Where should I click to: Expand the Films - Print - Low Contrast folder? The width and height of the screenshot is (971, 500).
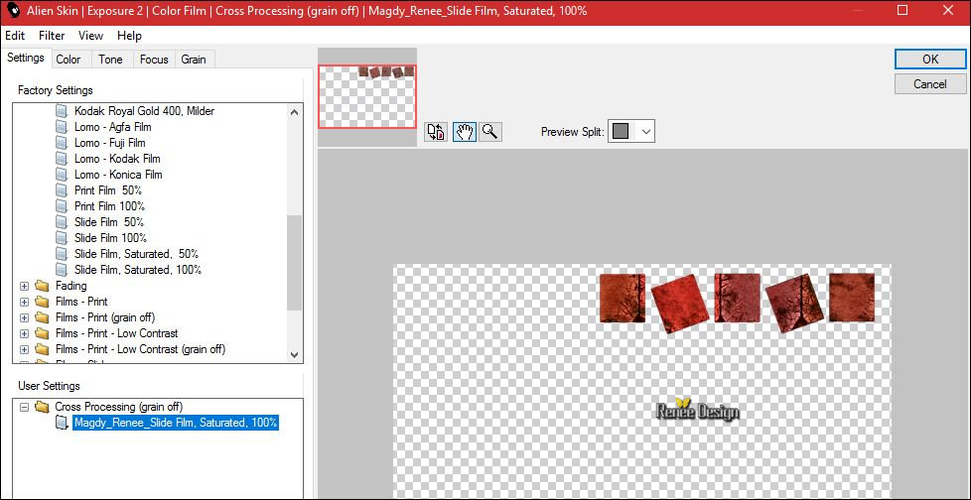(24, 333)
